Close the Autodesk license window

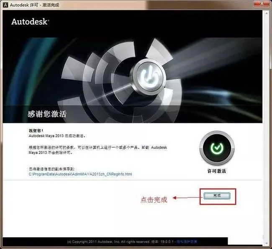click(262, 3)
